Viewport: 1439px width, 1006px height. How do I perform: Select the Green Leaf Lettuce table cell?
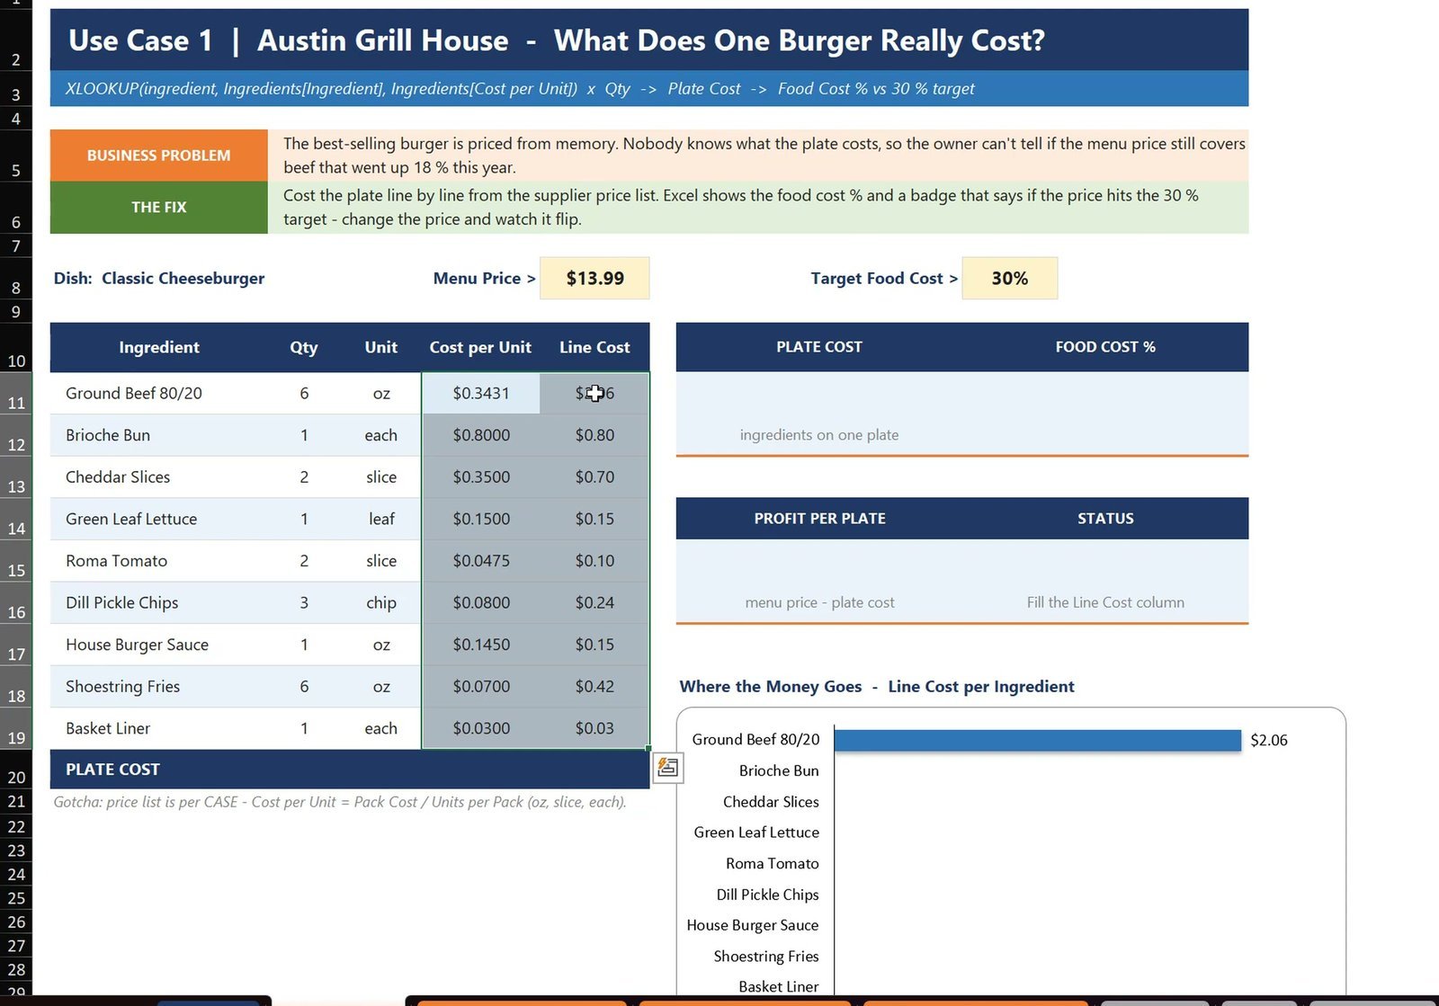click(159, 519)
